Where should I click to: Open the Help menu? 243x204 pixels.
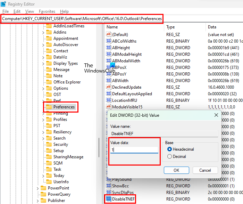[x=64, y=11]
